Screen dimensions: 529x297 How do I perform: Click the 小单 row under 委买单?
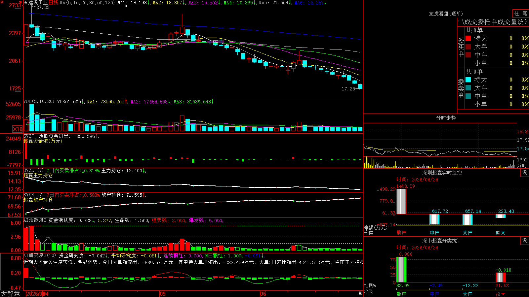pyautogui.click(x=497, y=63)
